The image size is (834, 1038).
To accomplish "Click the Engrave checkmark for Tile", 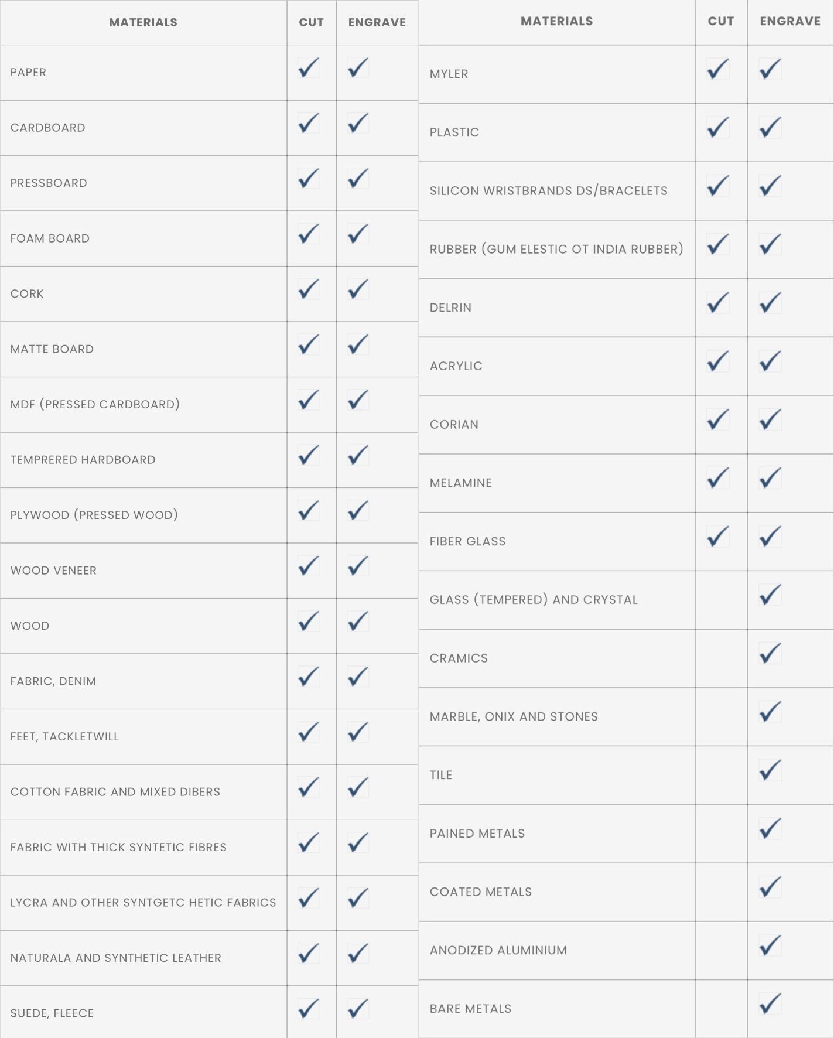I will point(770,770).
